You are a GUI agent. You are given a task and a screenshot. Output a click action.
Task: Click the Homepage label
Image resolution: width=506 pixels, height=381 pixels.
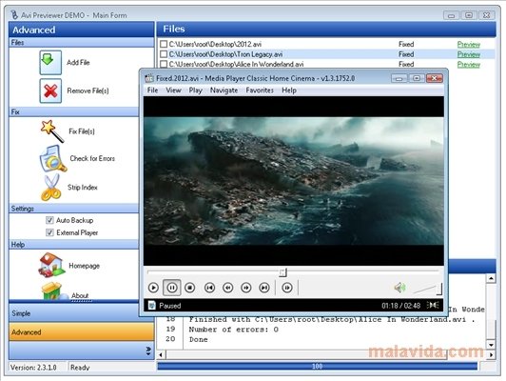[85, 266]
